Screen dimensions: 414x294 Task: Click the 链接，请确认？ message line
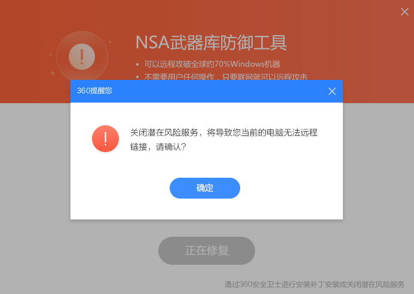pos(158,147)
